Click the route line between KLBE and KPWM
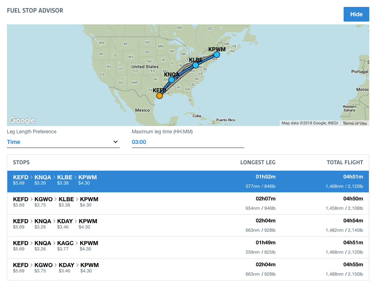This screenshot has width=377, height=287. click(x=206, y=60)
